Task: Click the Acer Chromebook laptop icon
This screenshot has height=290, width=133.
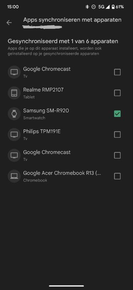Action: click(14, 176)
